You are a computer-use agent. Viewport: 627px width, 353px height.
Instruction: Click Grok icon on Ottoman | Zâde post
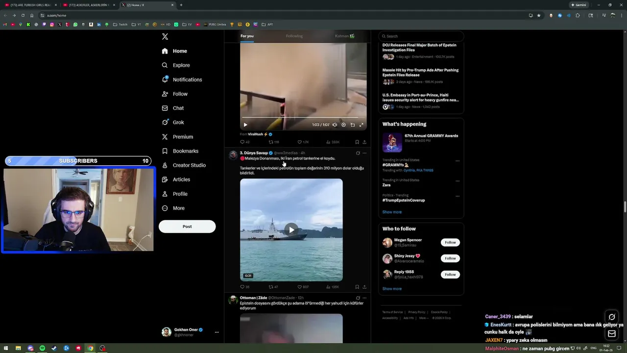coord(358,298)
